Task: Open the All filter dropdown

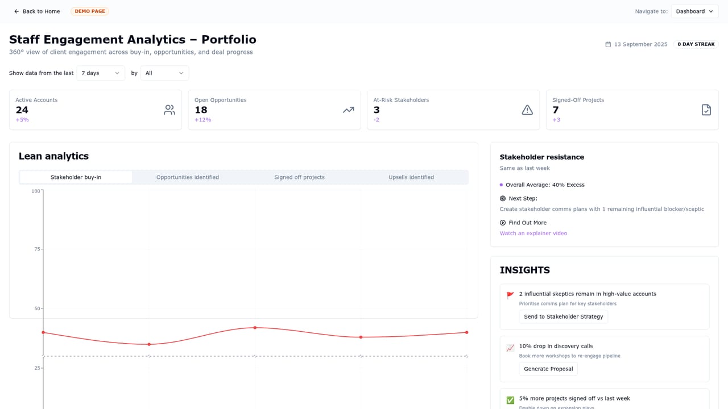Action: pyautogui.click(x=165, y=73)
